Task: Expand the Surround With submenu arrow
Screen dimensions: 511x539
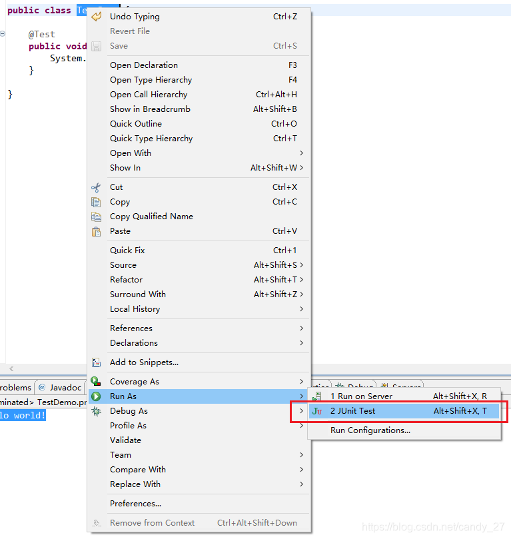Action: [301, 294]
